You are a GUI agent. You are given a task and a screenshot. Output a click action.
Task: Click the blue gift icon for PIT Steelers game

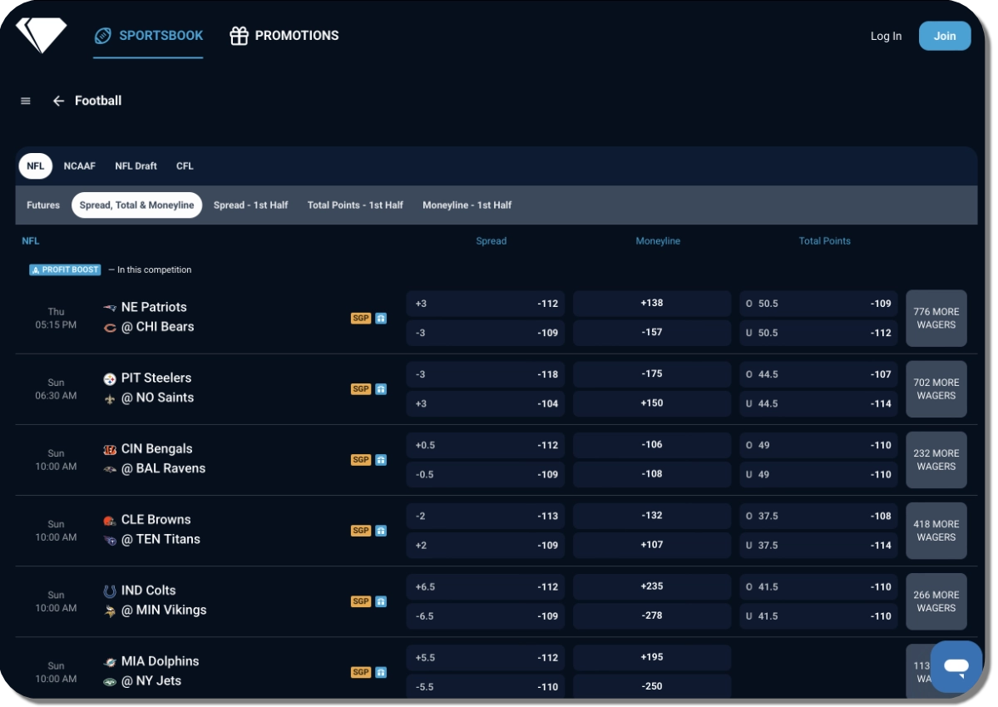381,388
